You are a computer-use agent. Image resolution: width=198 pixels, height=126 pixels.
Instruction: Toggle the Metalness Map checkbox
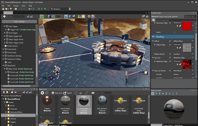170,61
